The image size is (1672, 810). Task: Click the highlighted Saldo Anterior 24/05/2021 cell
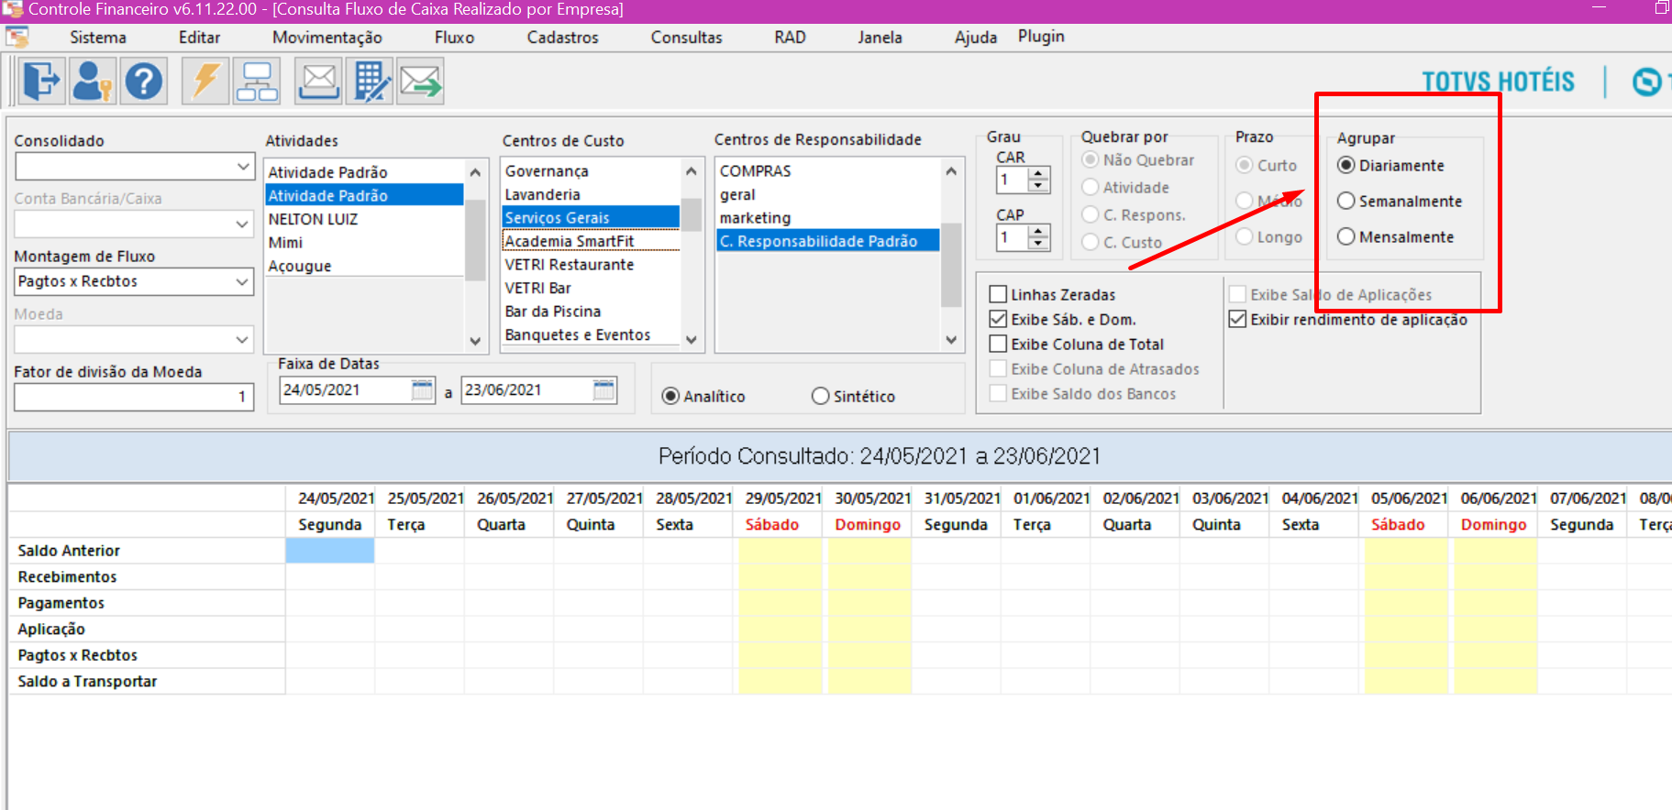(330, 551)
